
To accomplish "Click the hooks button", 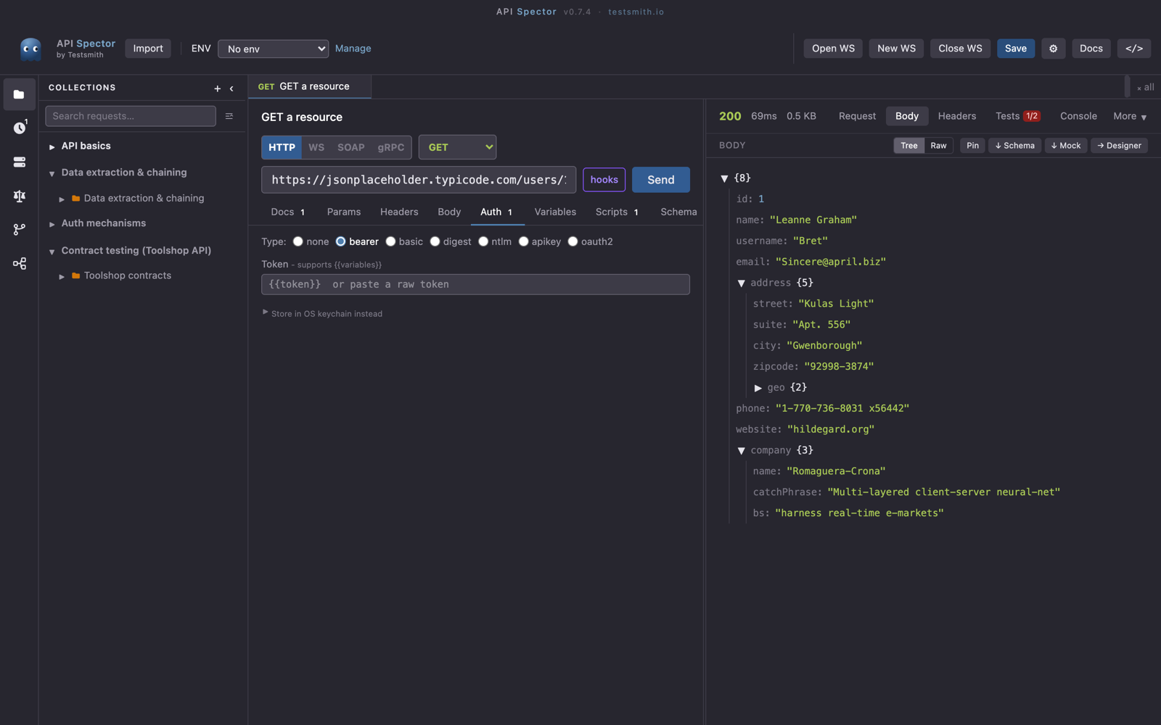I will pyautogui.click(x=604, y=180).
